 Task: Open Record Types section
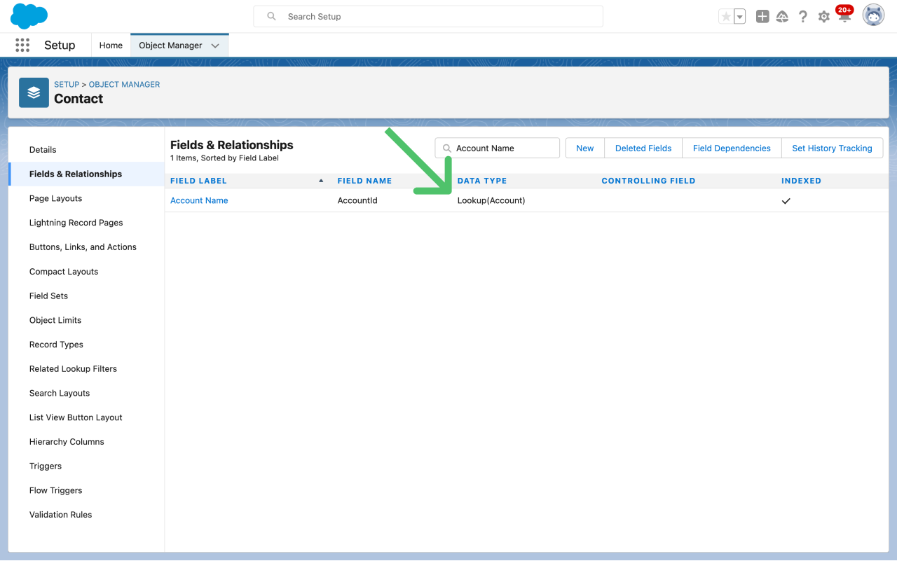[x=56, y=345]
